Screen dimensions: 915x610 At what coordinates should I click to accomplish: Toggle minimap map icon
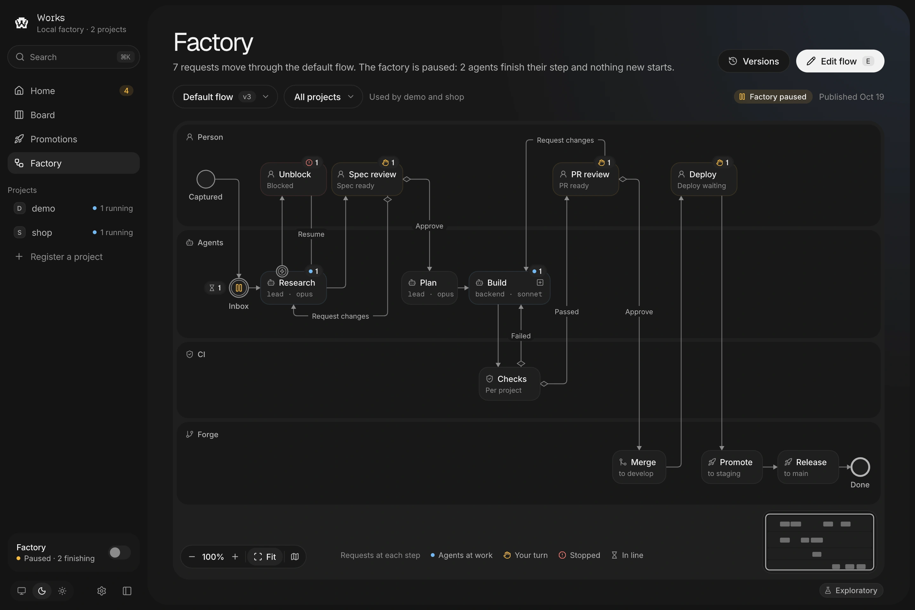[x=295, y=557]
